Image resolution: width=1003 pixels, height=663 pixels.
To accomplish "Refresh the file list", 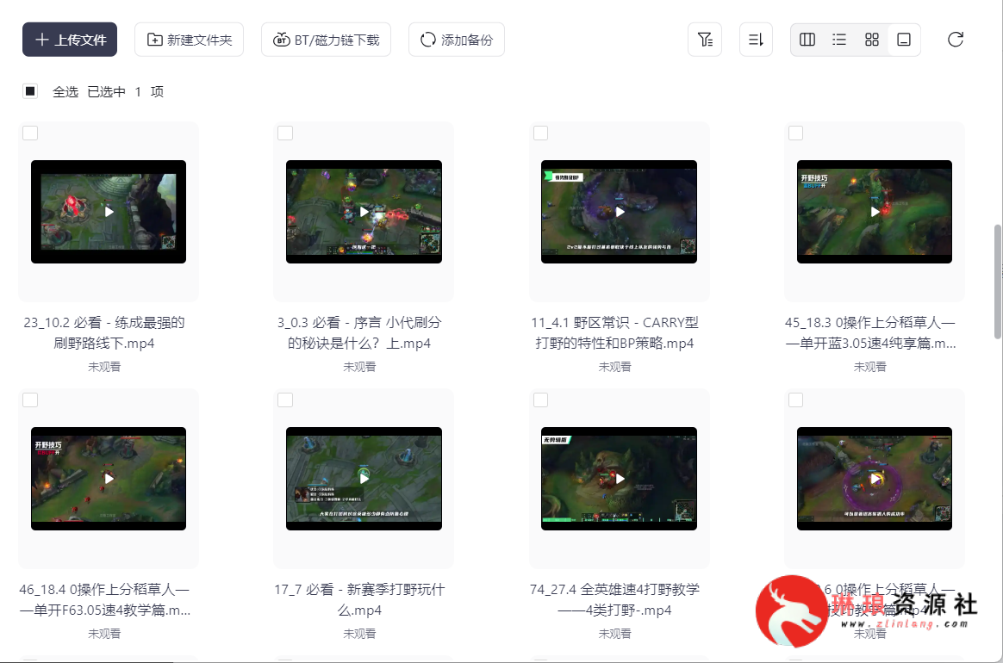I will click(955, 40).
